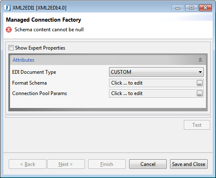Viewport: 216px width, 178px height.
Task: Click the Test button
Action: click(x=197, y=125)
